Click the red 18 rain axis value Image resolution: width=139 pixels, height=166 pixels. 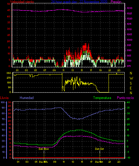(x=10, y=124)
